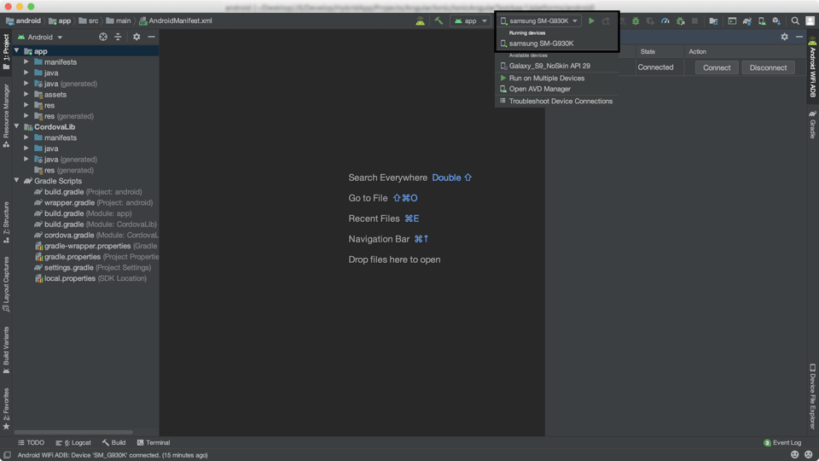Click the Layout Captures side tab

[x=6, y=283]
